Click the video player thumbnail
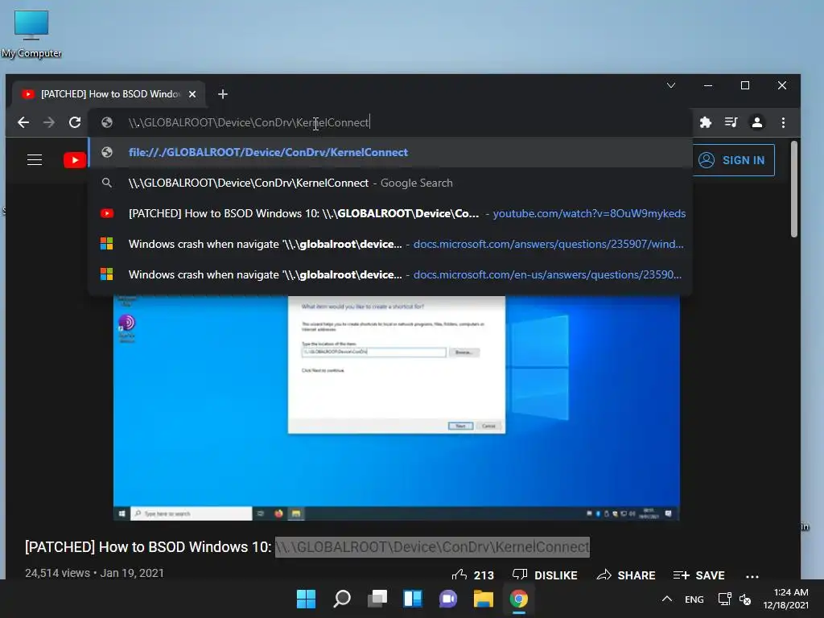The width and height of the screenshot is (824, 618). tap(396, 407)
